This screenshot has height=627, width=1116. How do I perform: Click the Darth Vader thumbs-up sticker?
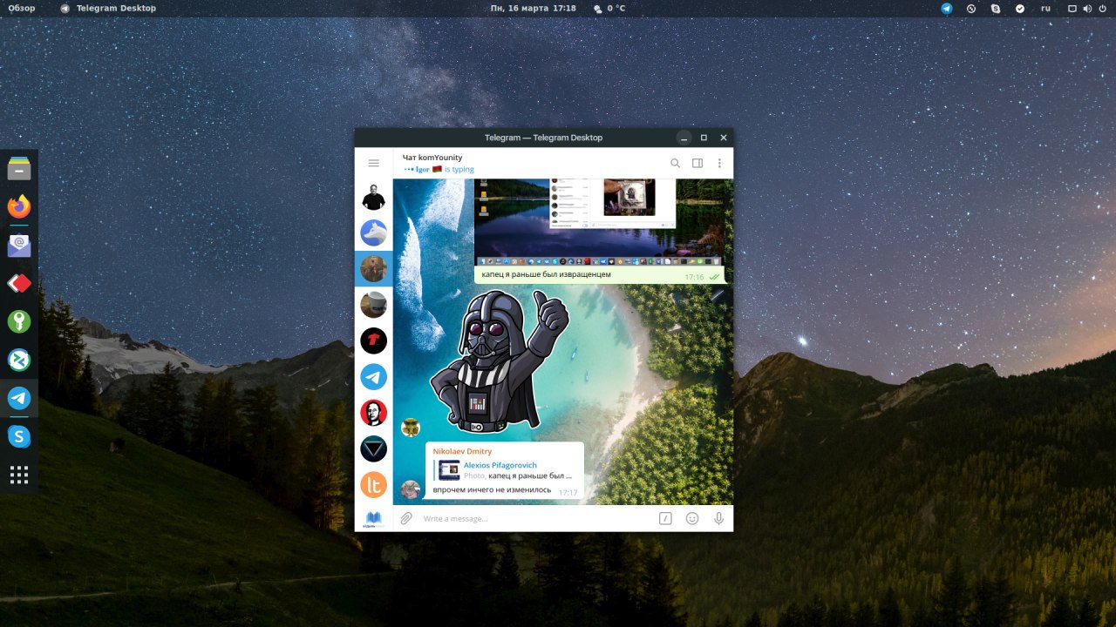point(499,361)
